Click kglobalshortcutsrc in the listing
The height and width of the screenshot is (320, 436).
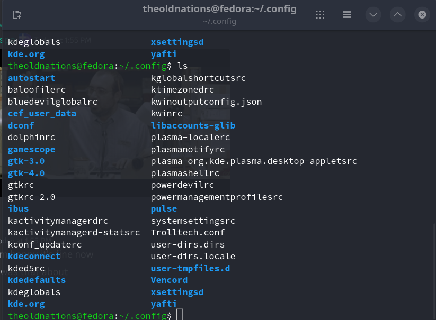point(198,78)
